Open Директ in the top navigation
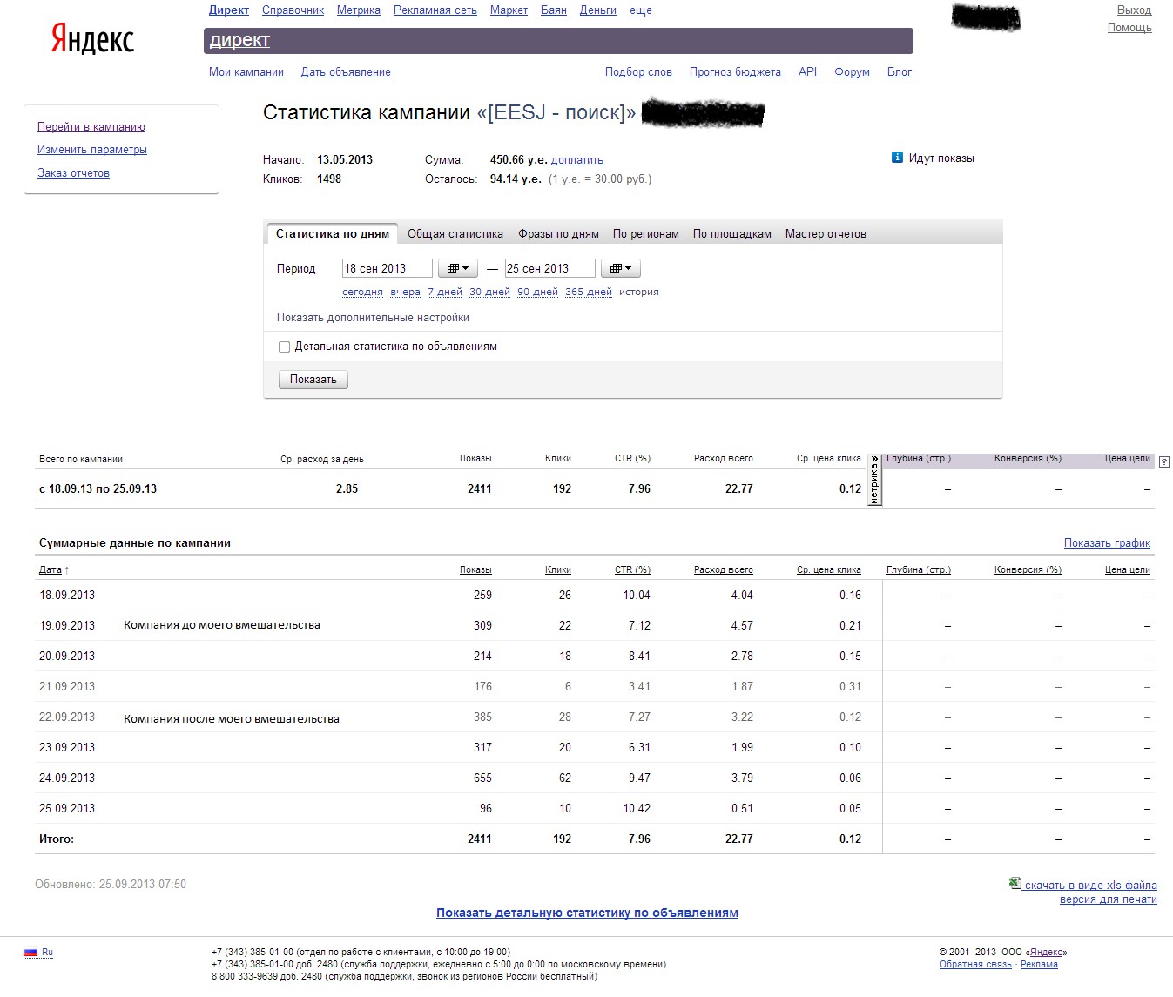The image size is (1173, 997). 229,10
